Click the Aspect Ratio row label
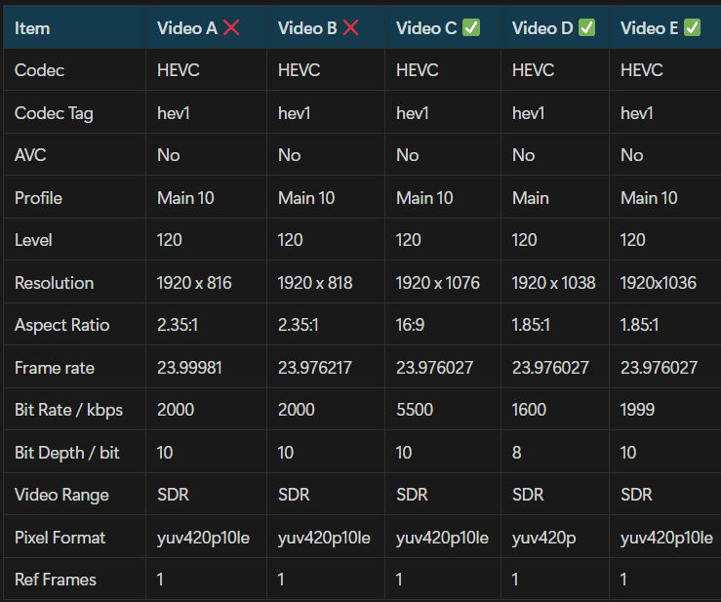The image size is (721, 602). pos(61,325)
